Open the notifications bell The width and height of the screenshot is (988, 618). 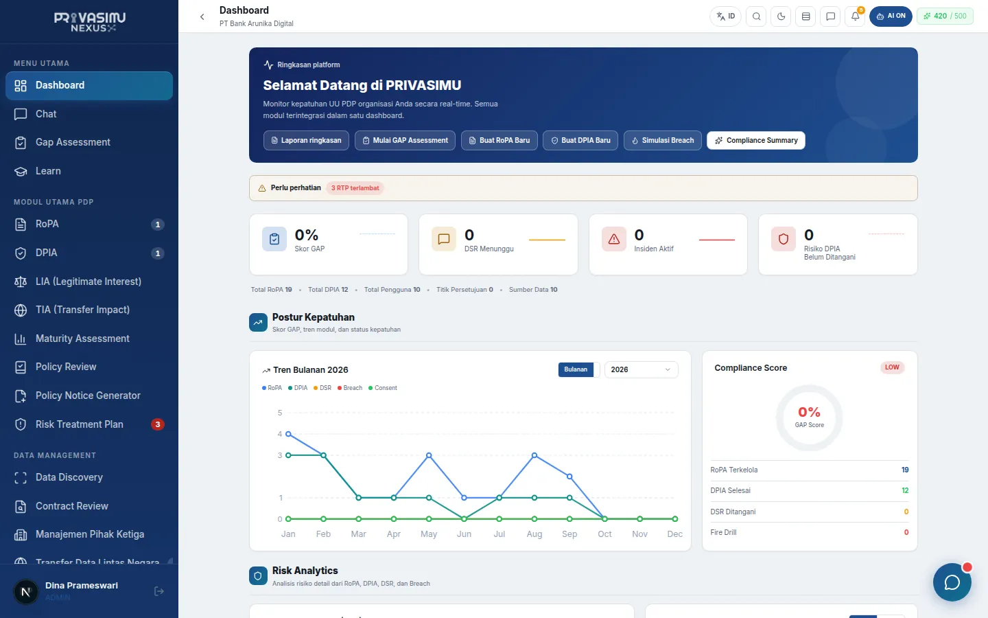tap(855, 16)
